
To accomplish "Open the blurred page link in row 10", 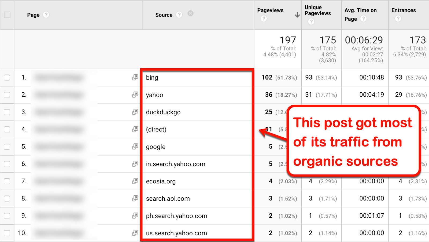I will 58,233.
